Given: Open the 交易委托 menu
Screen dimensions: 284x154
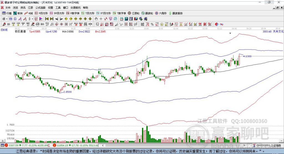Looking at the screenshot, I should (75, 8).
